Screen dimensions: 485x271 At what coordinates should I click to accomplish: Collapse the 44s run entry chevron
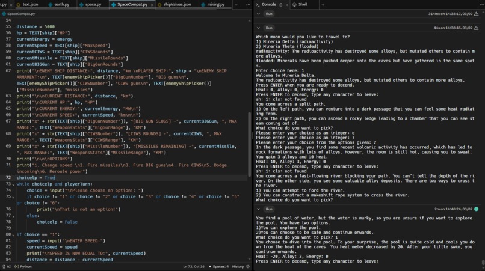258,28
